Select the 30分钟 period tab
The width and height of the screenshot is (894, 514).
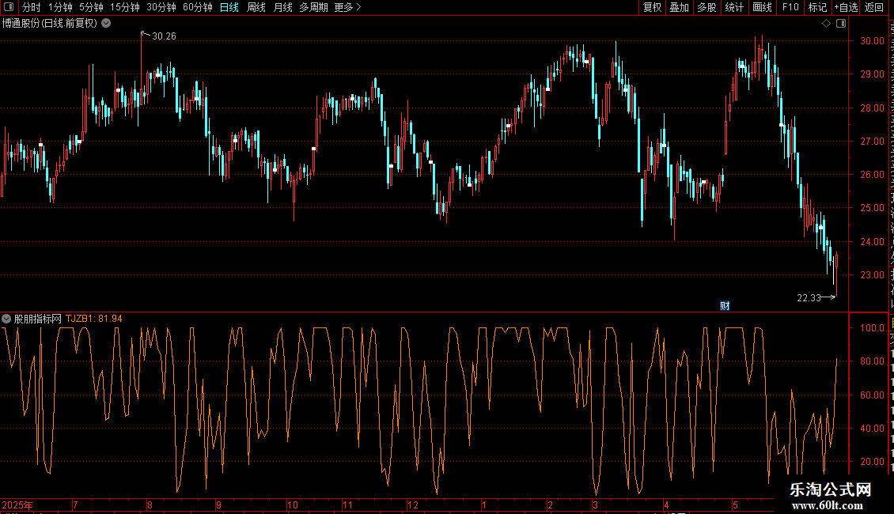point(161,7)
